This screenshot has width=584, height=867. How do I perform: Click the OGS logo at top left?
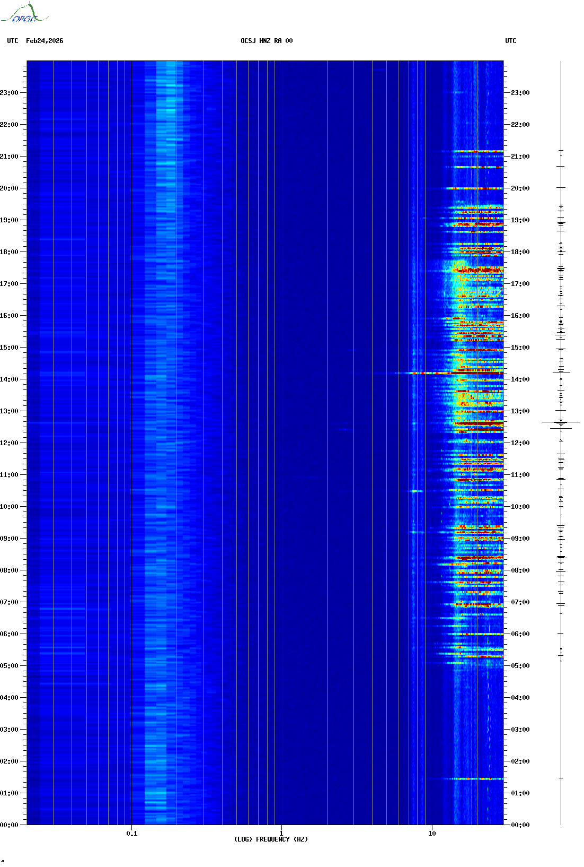24,13
